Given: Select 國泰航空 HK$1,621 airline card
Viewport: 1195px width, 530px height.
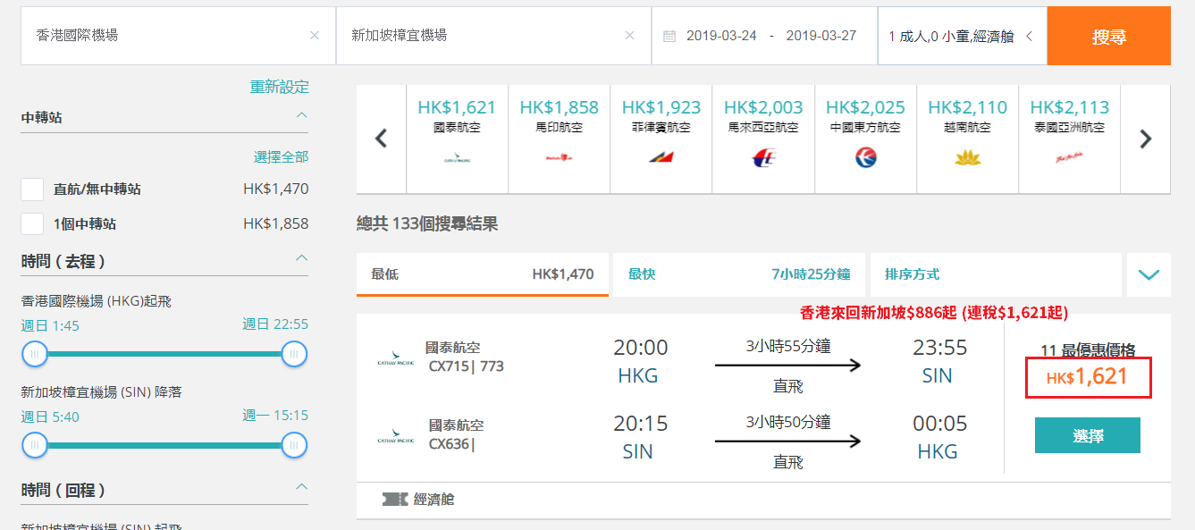Looking at the screenshot, I should pos(458,139).
